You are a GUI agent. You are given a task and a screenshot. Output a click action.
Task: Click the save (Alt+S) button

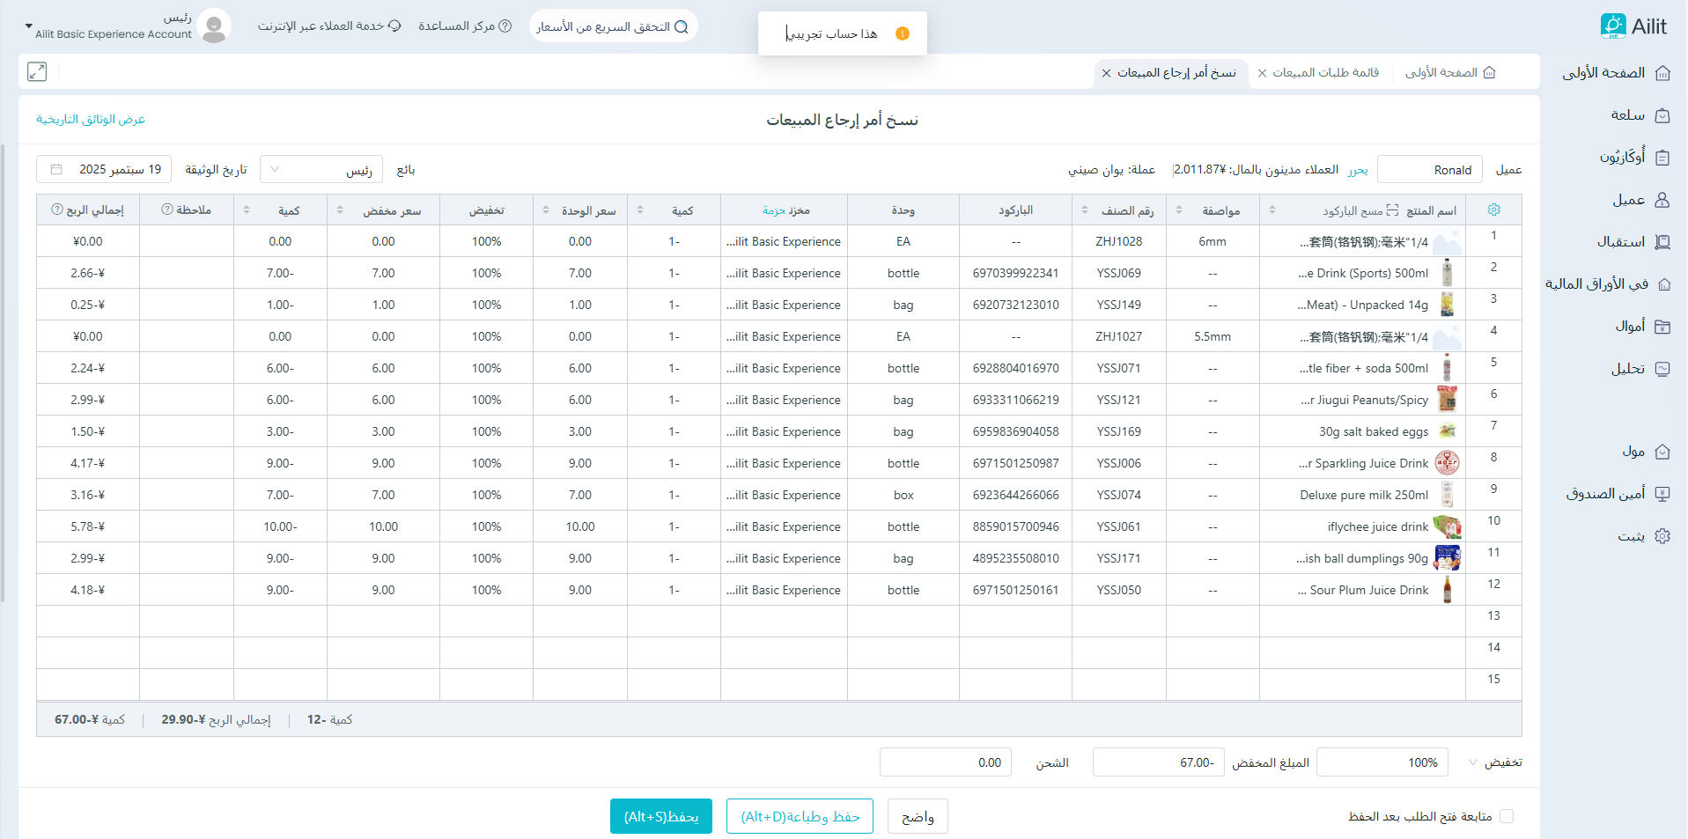[660, 816]
